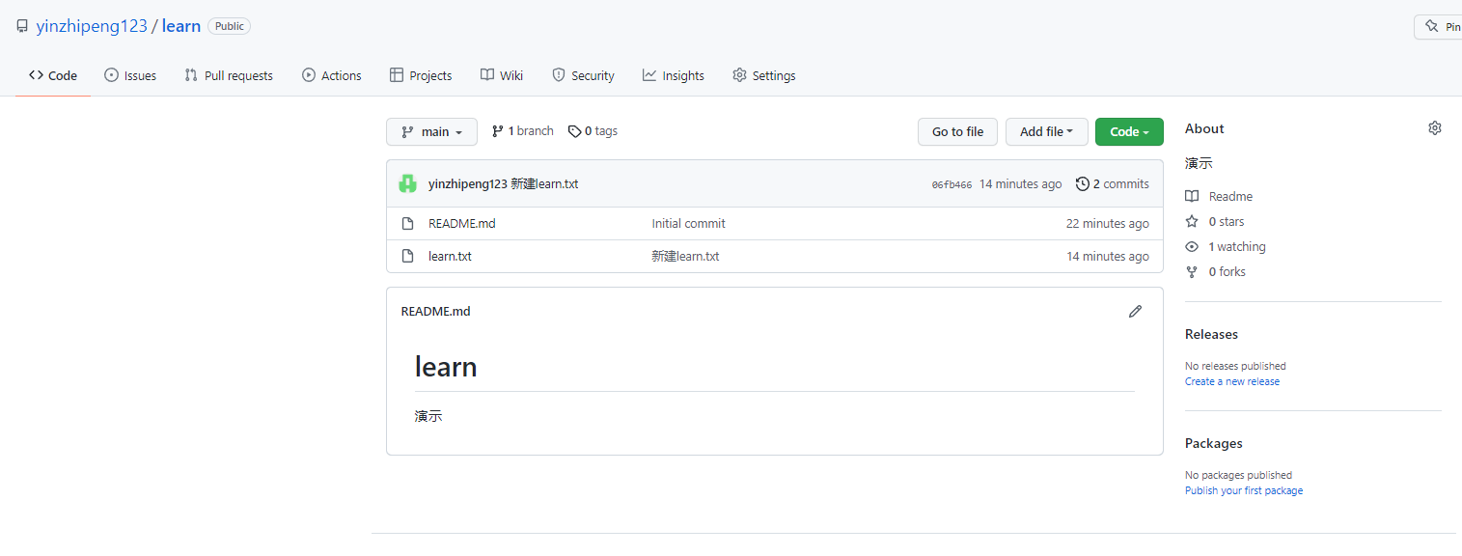
Task: Open commit hash 06fb466
Action: click(x=952, y=184)
